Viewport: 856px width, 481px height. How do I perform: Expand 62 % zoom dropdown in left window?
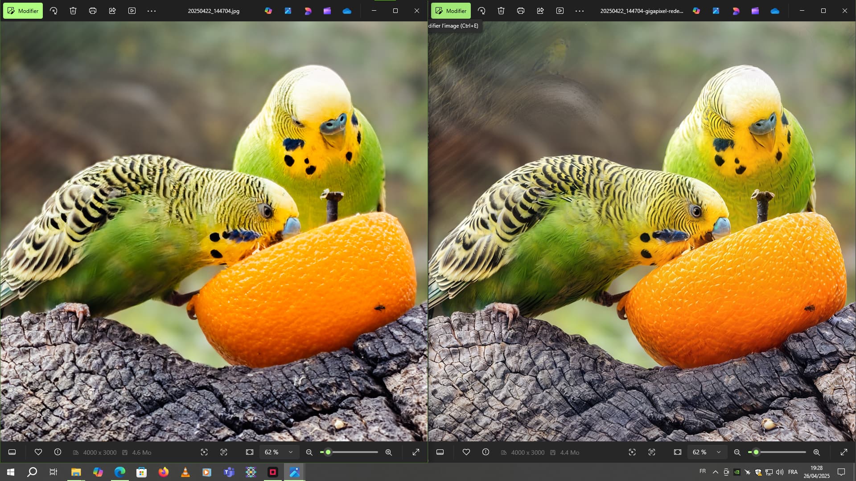point(291,452)
